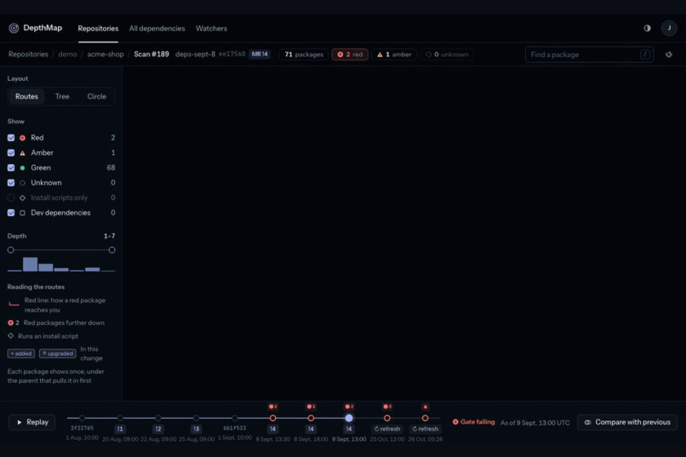
Task: Select the current marker at 9 Sept 13:00
Action: click(x=349, y=418)
